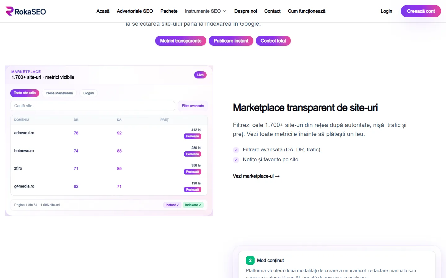
Task: Focus the Caută site search field
Action: pyautogui.click(x=93, y=106)
